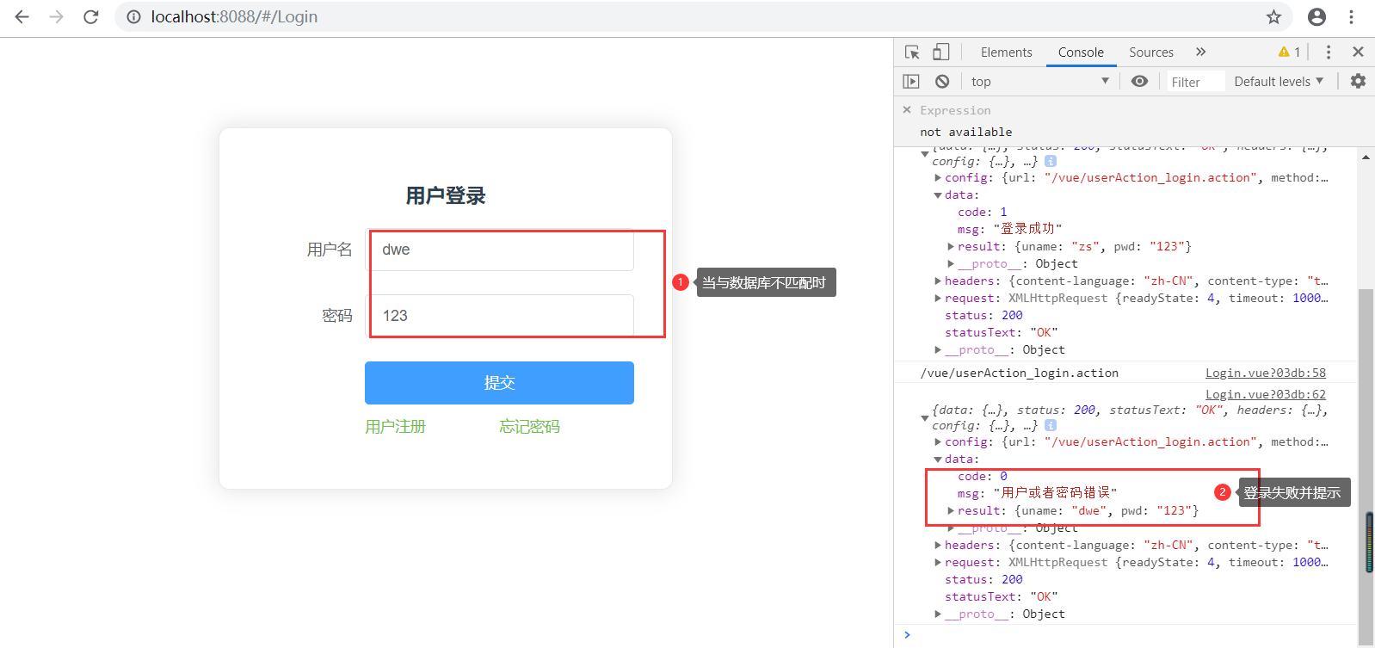Toggle the device toolbar icon
The height and width of the screenshot is (648, 1375).
[940, 52]
